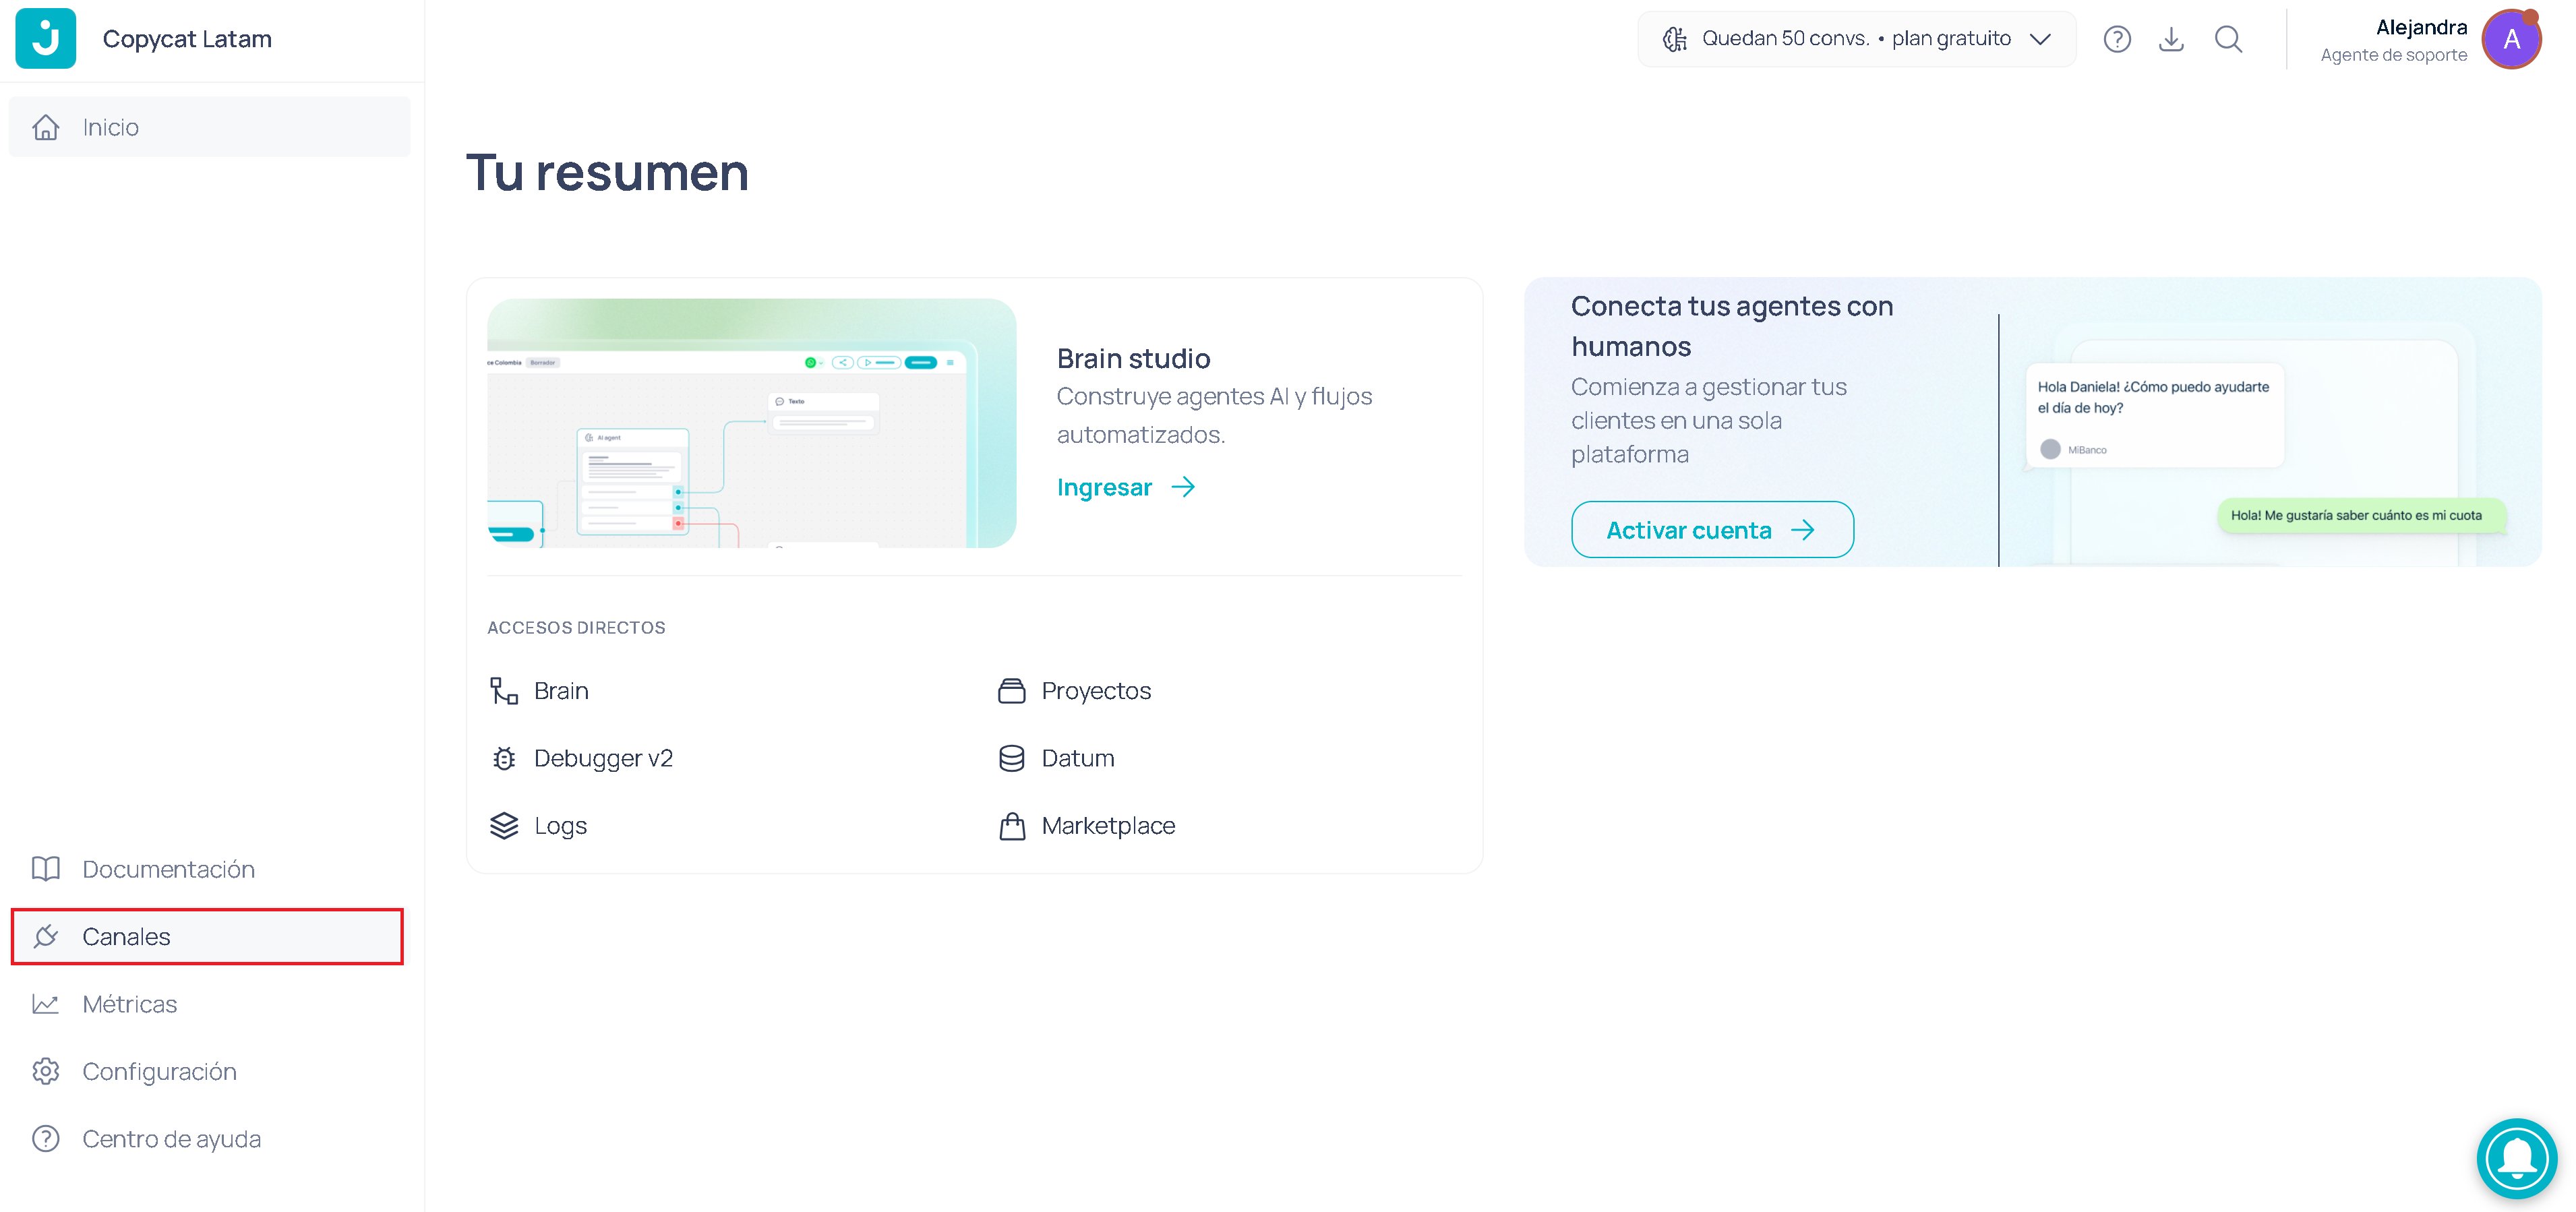
Task: Open Métricas menu item
Action: tap(209, 1004)
